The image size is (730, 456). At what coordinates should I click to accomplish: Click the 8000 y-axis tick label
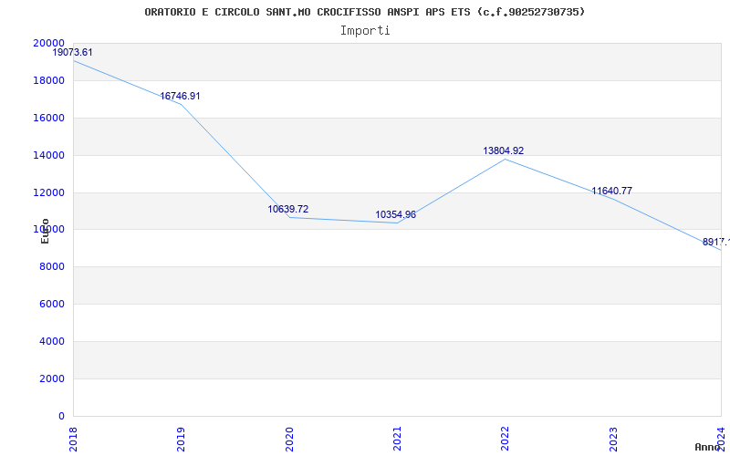tap(51, 266)
